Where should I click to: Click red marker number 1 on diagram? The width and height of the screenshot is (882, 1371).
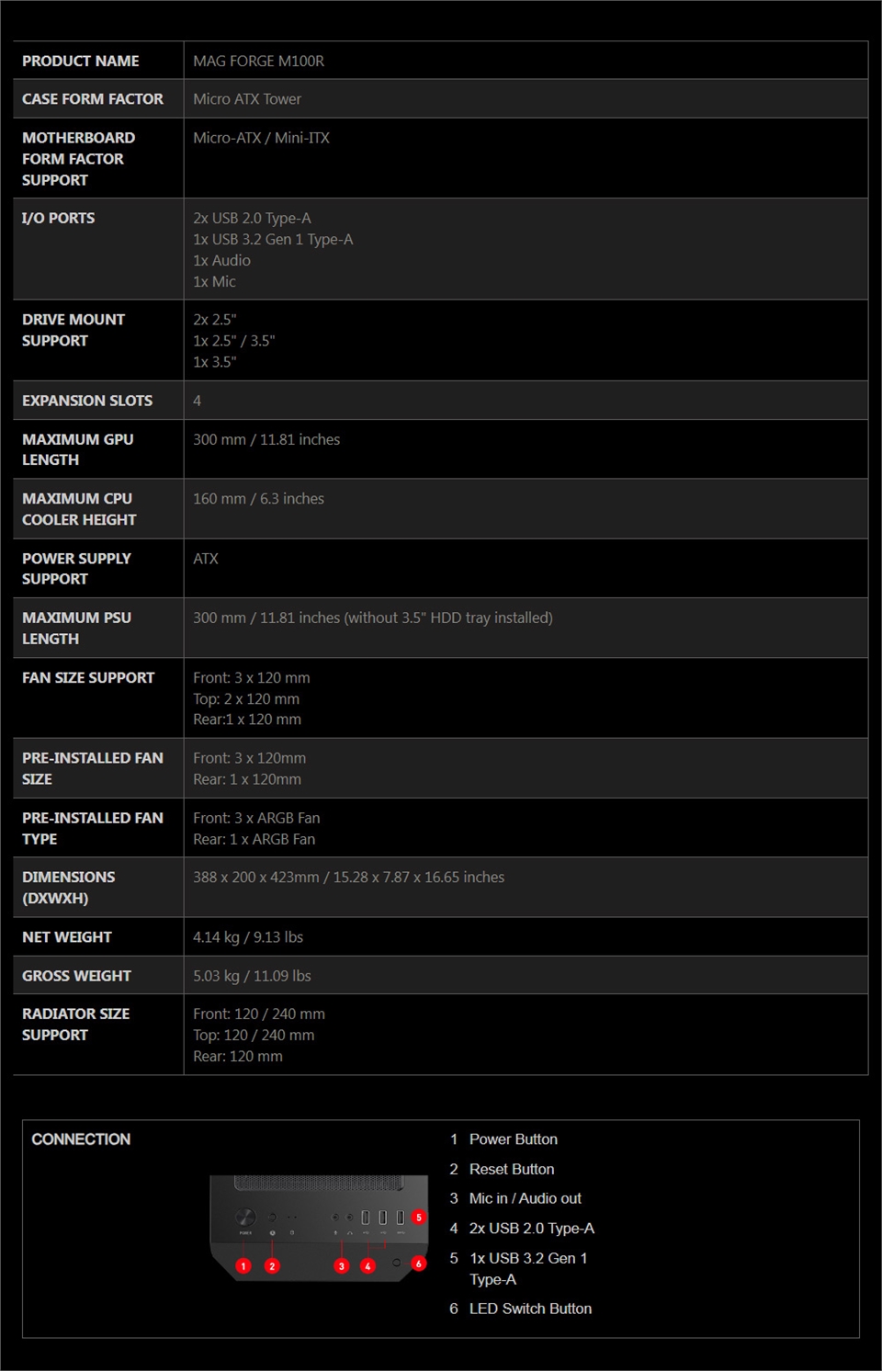(243, 1265)
